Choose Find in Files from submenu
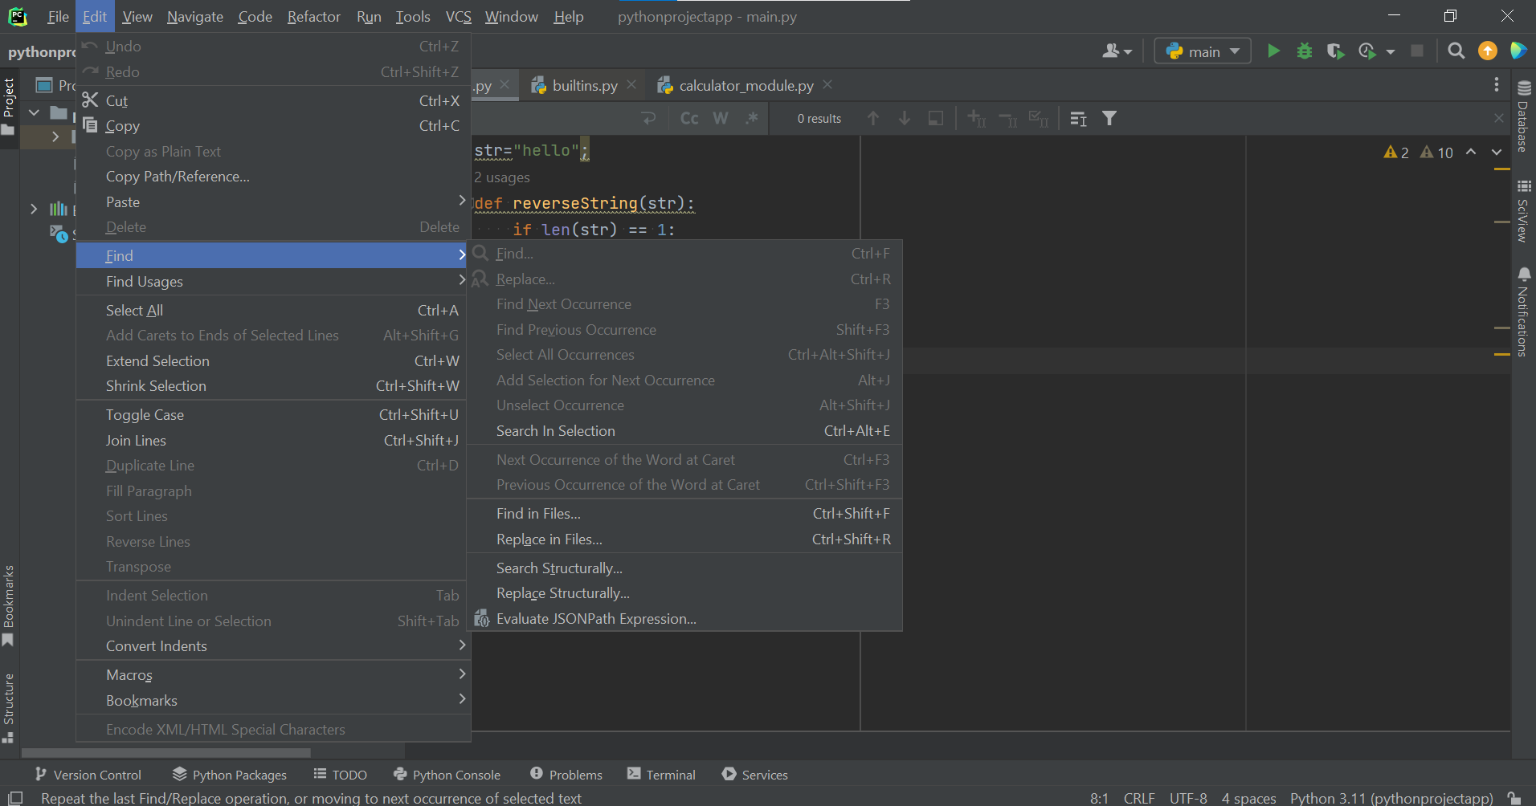Image resolution: width=1536 pixels, height=806 pixels. (538, 514)
